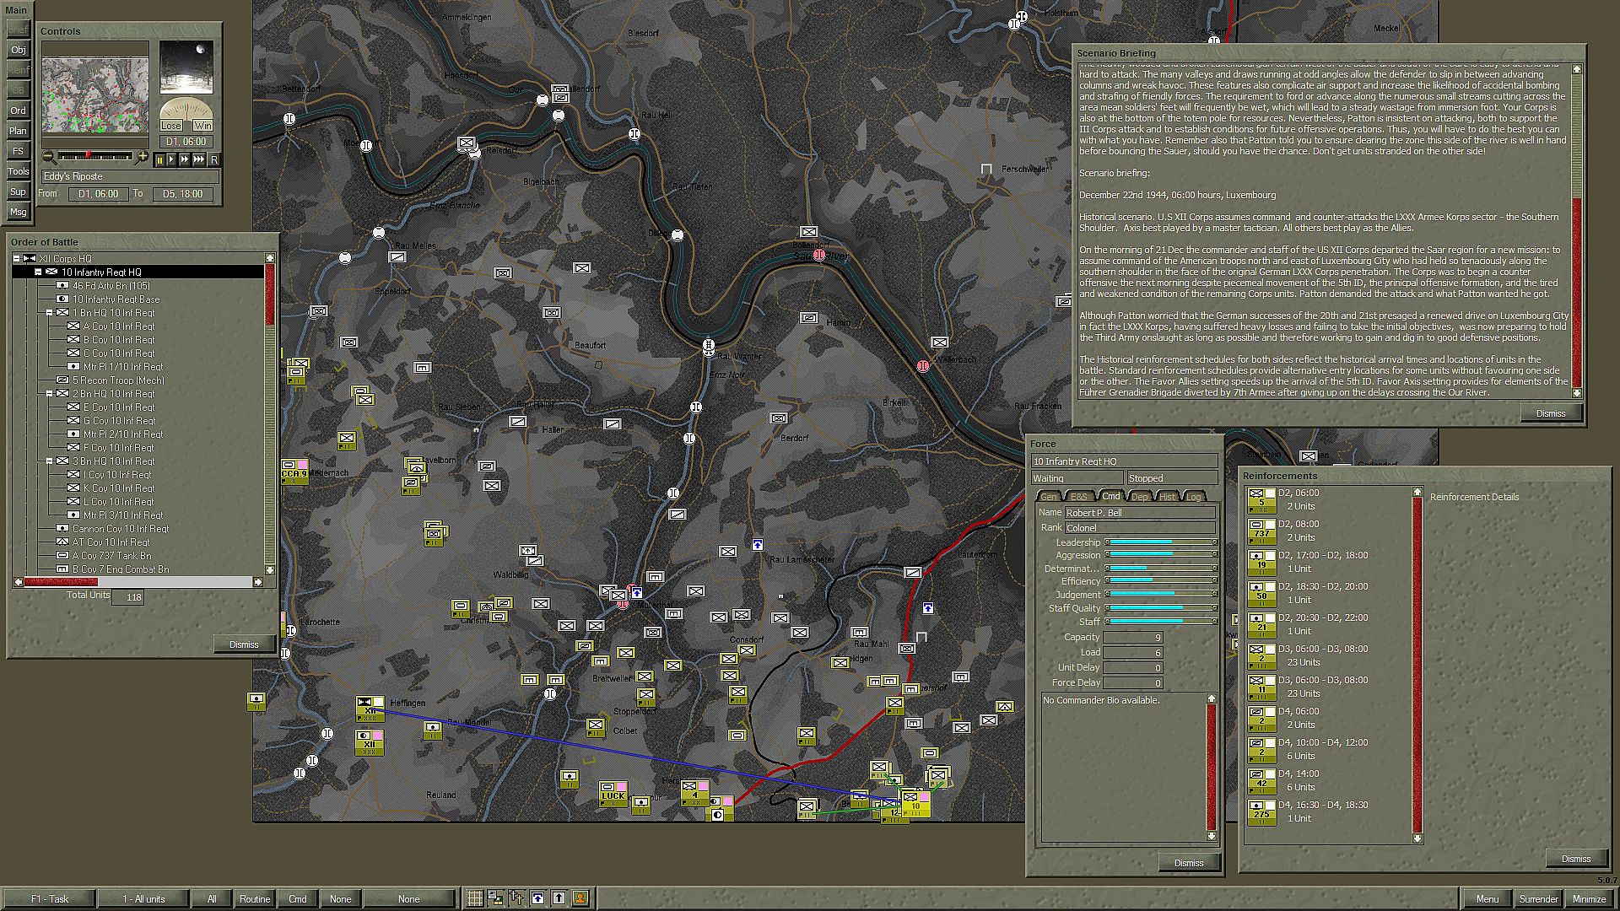Click the Surrender button
The image size is (1620, 911).
(1538, 899)
